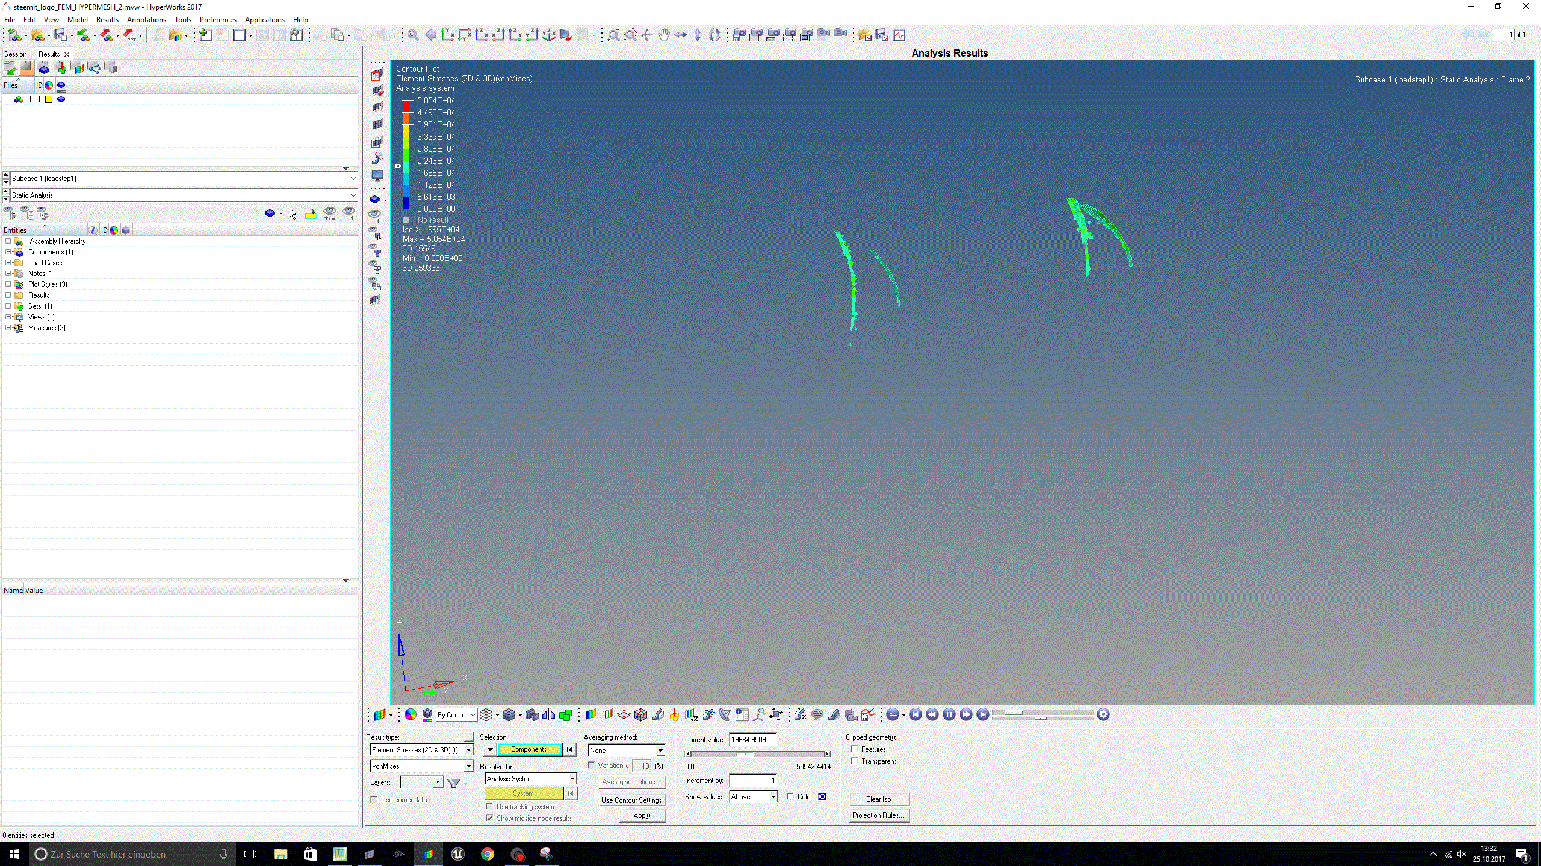The width and height of the screenshot is (1541, 866).
Task: Toggle the Transparent checkbox
Action: pos(854,761)
